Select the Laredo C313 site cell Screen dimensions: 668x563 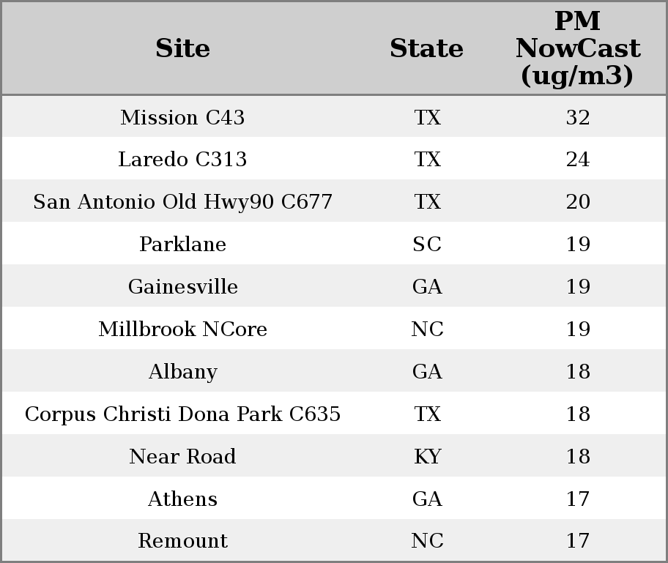pos(182,160)
